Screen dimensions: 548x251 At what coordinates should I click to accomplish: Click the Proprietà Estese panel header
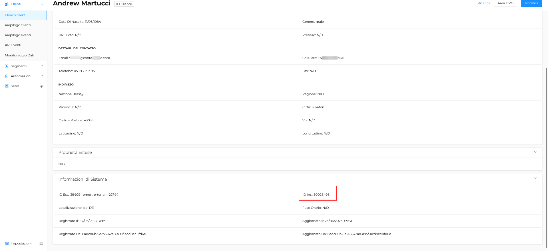coord(297,152)
